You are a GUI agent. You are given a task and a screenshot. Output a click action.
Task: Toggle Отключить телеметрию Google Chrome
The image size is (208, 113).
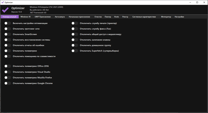7,83
